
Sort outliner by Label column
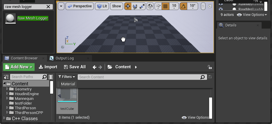[x=229, y=1]
